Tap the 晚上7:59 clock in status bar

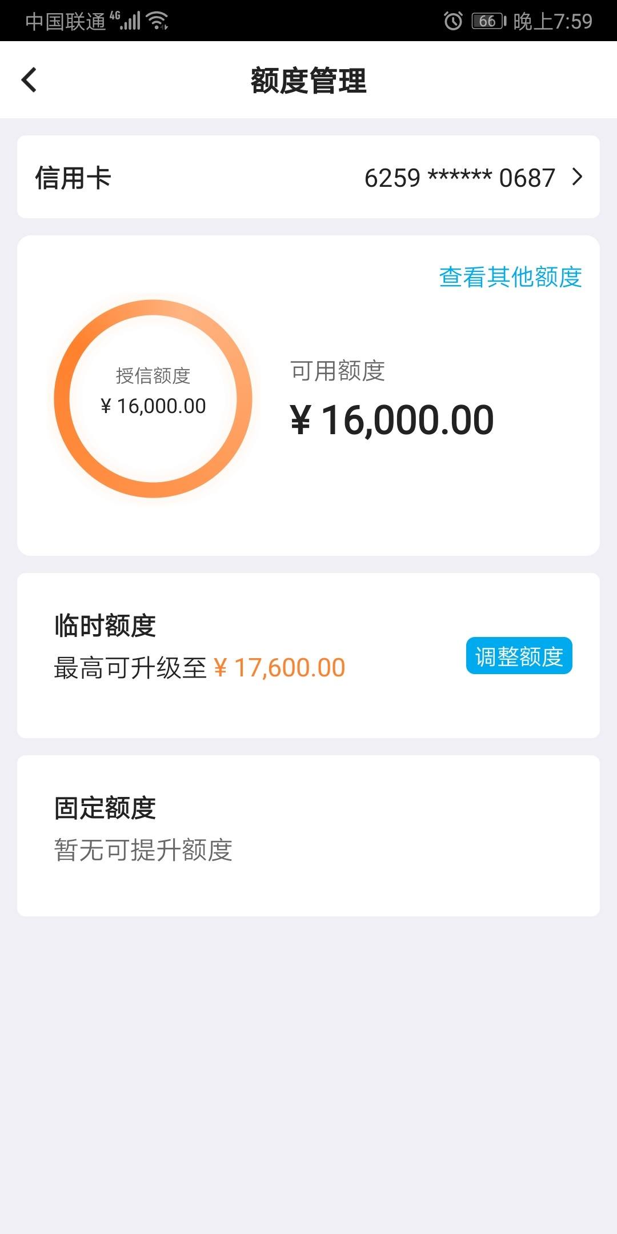(552, 21)
